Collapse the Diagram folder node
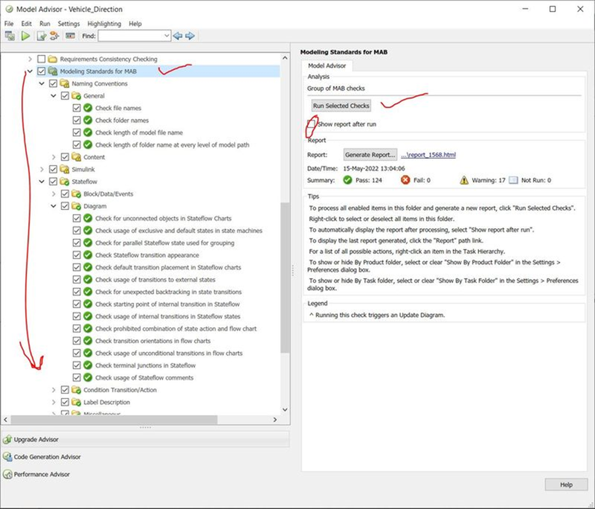595x509 pixels. coord(54,206)
